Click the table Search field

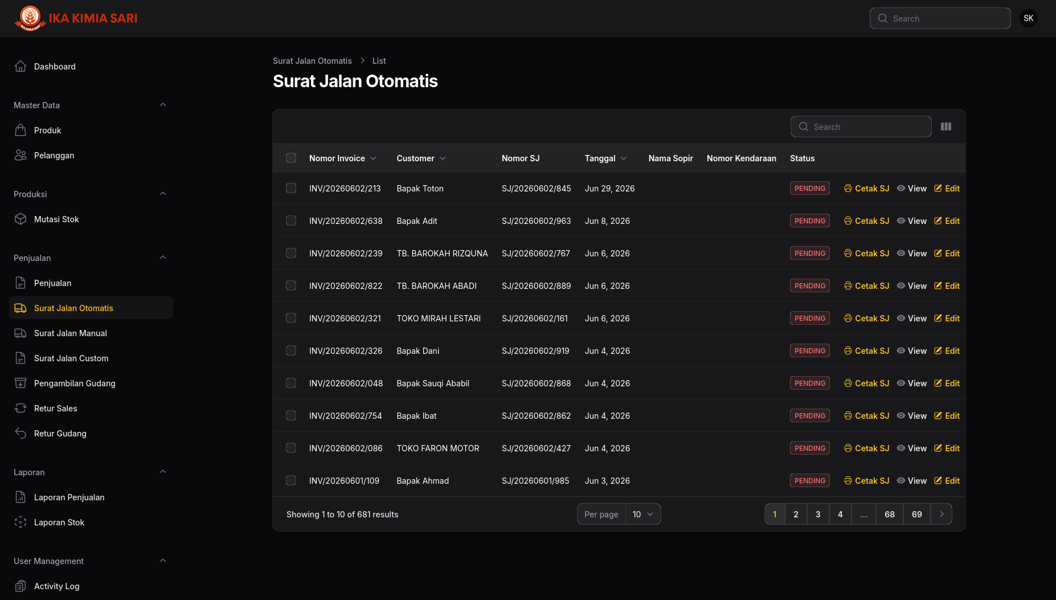[861, 126]
